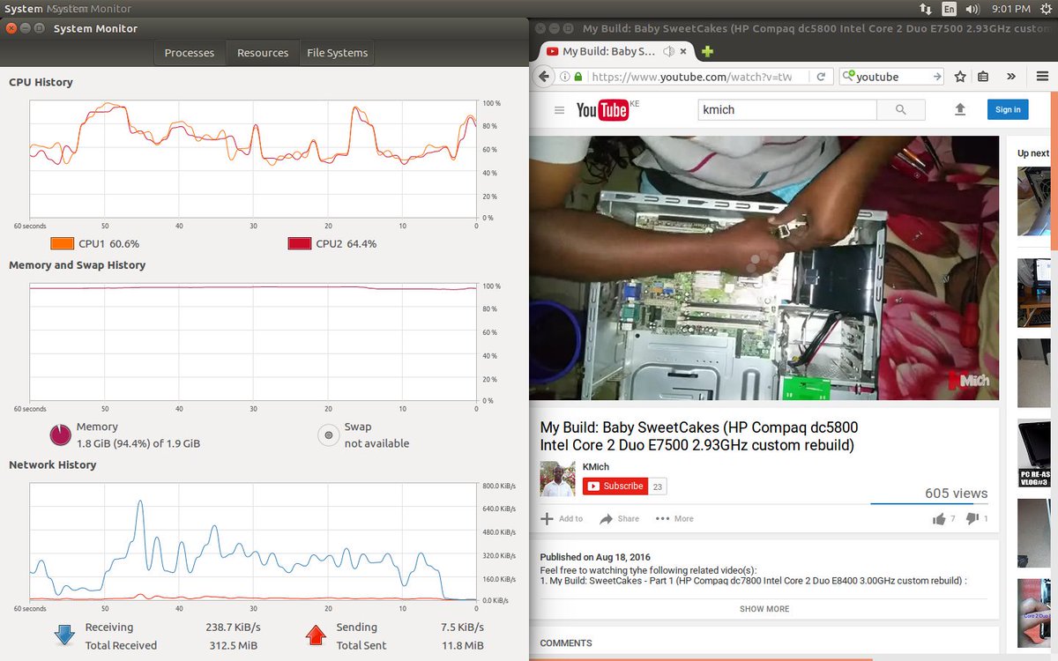Click the green padlock security icon

pos(578,77)
